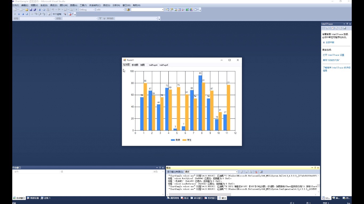Open the 调试(D) debug menu
Screen dimensions: 364x204
coord(54,5)
